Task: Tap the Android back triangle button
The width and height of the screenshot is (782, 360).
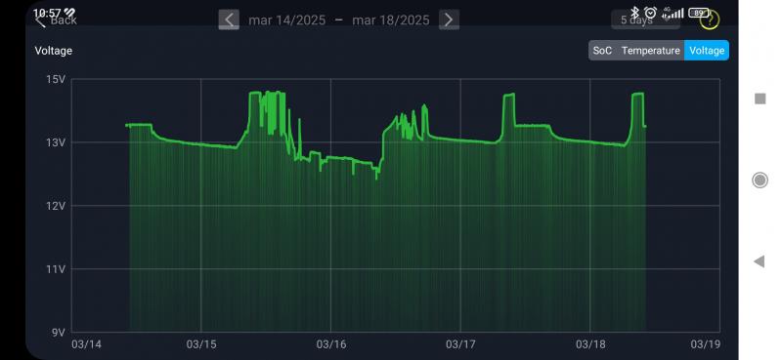Action: pyautogui.click(x=760, y=261)
